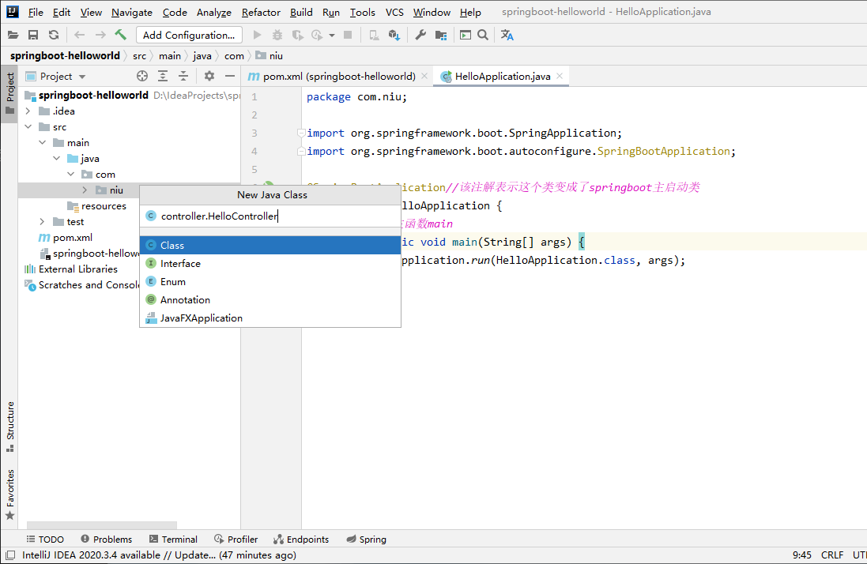Collapse the main folder
Viewport: 867px width, 564px height.
(42, 143)
